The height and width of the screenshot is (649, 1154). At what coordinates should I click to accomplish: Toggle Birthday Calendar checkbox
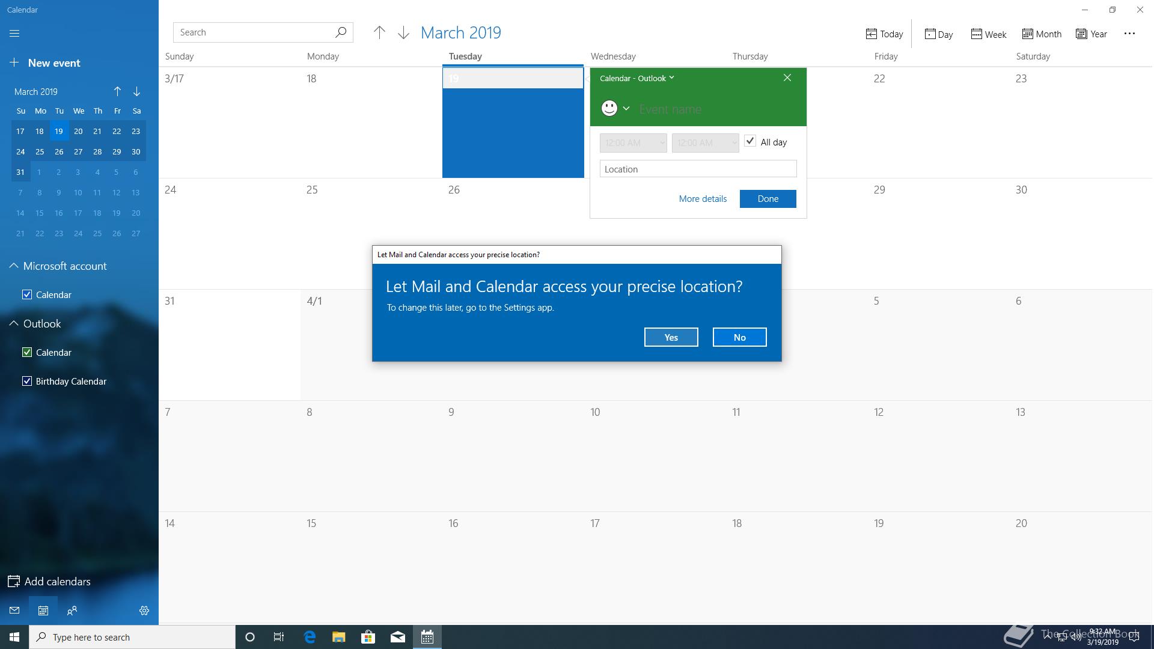pyautogui.click(x=26, y=381)
